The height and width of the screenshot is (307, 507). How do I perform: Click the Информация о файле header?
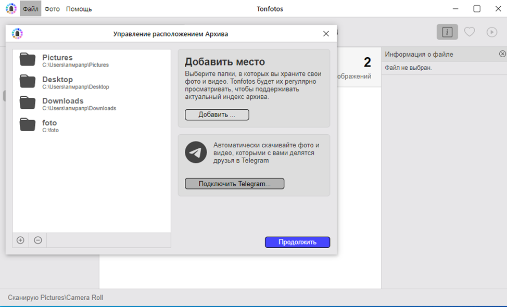[419, 54]
